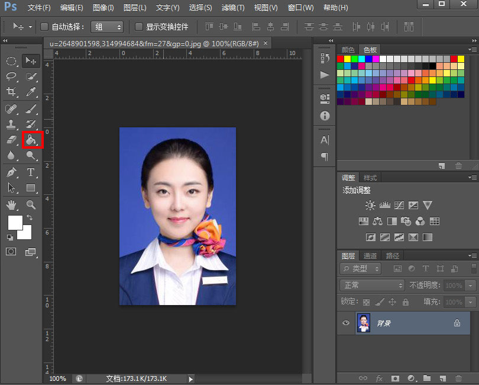Select the Clone Stamp tool
Screen dimensions: 479x385
pyautogui.click(x=11, y=124)
